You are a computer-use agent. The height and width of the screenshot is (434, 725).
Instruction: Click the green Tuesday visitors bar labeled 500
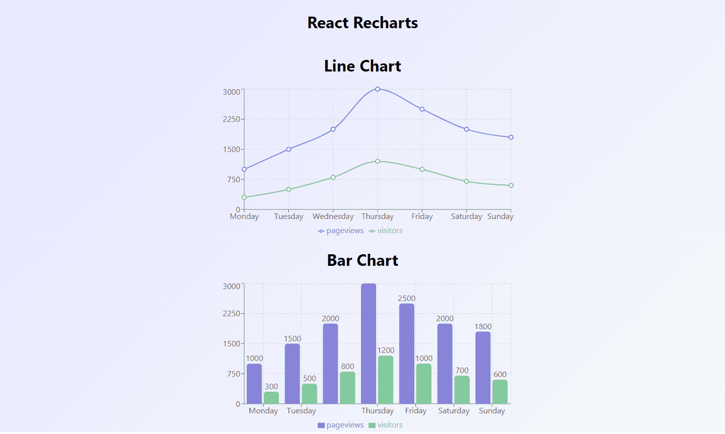(x=310, y=394)
